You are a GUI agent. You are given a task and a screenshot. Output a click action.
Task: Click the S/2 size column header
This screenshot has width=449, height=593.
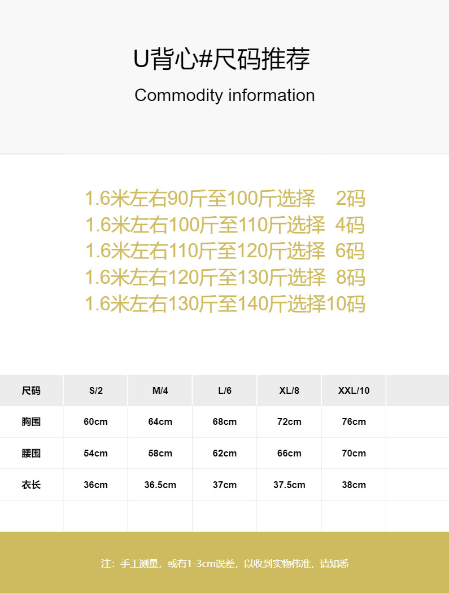click(x=95, y=390)
